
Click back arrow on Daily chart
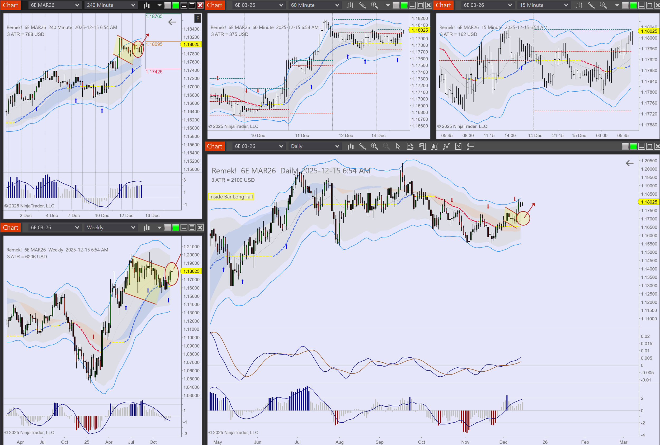[x=629, y=163]
